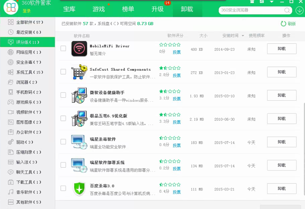Check the SafeCast Shared Components checkbox
305x209 pixels.
pos(63,72)
